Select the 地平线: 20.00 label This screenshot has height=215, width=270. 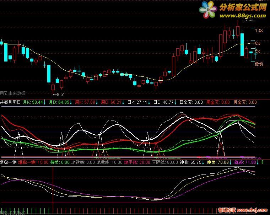pos(137,162)
